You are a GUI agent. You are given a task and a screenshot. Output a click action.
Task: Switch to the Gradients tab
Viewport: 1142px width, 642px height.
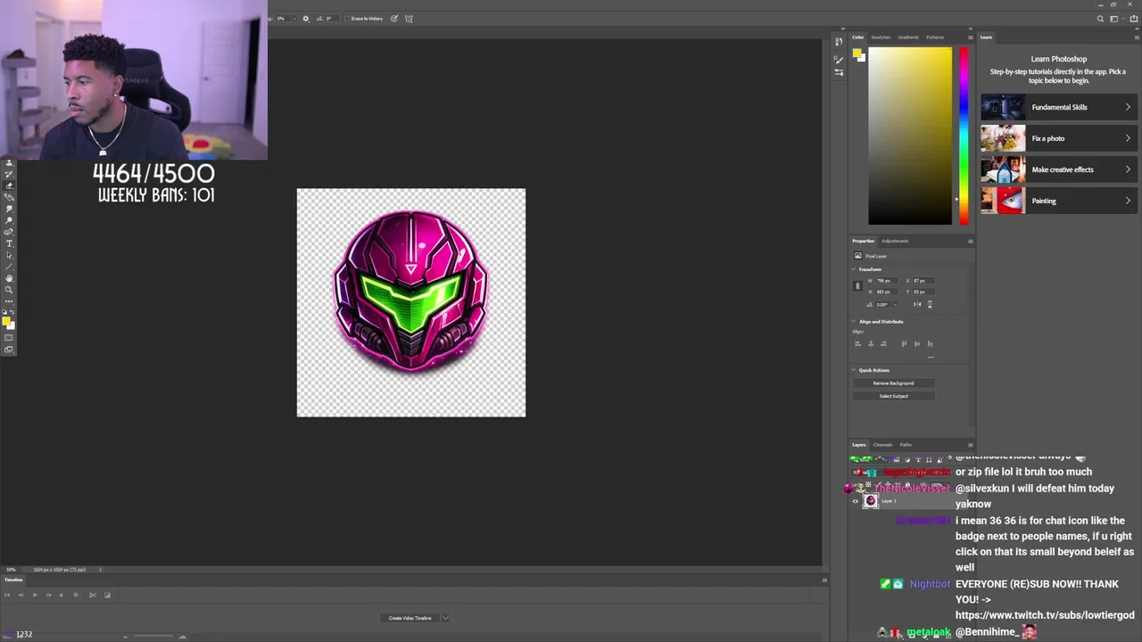pos(908,37)
